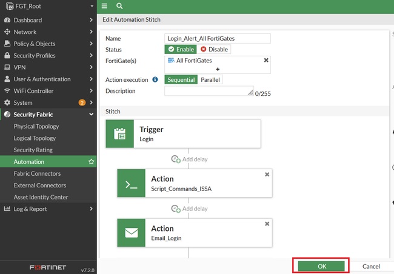Expand the Dashboard menu chevron
394x274 pixels.
tap(91, 20)
